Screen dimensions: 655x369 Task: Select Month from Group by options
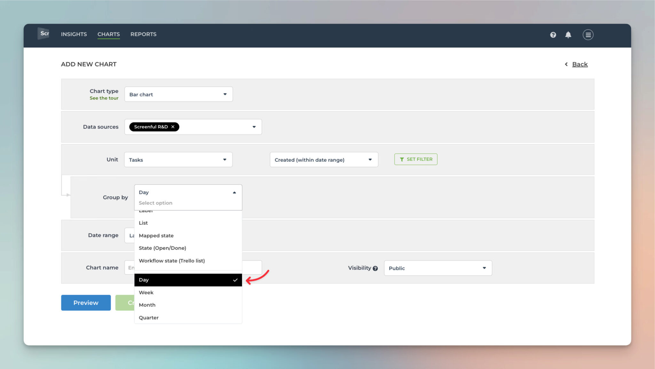147,305
